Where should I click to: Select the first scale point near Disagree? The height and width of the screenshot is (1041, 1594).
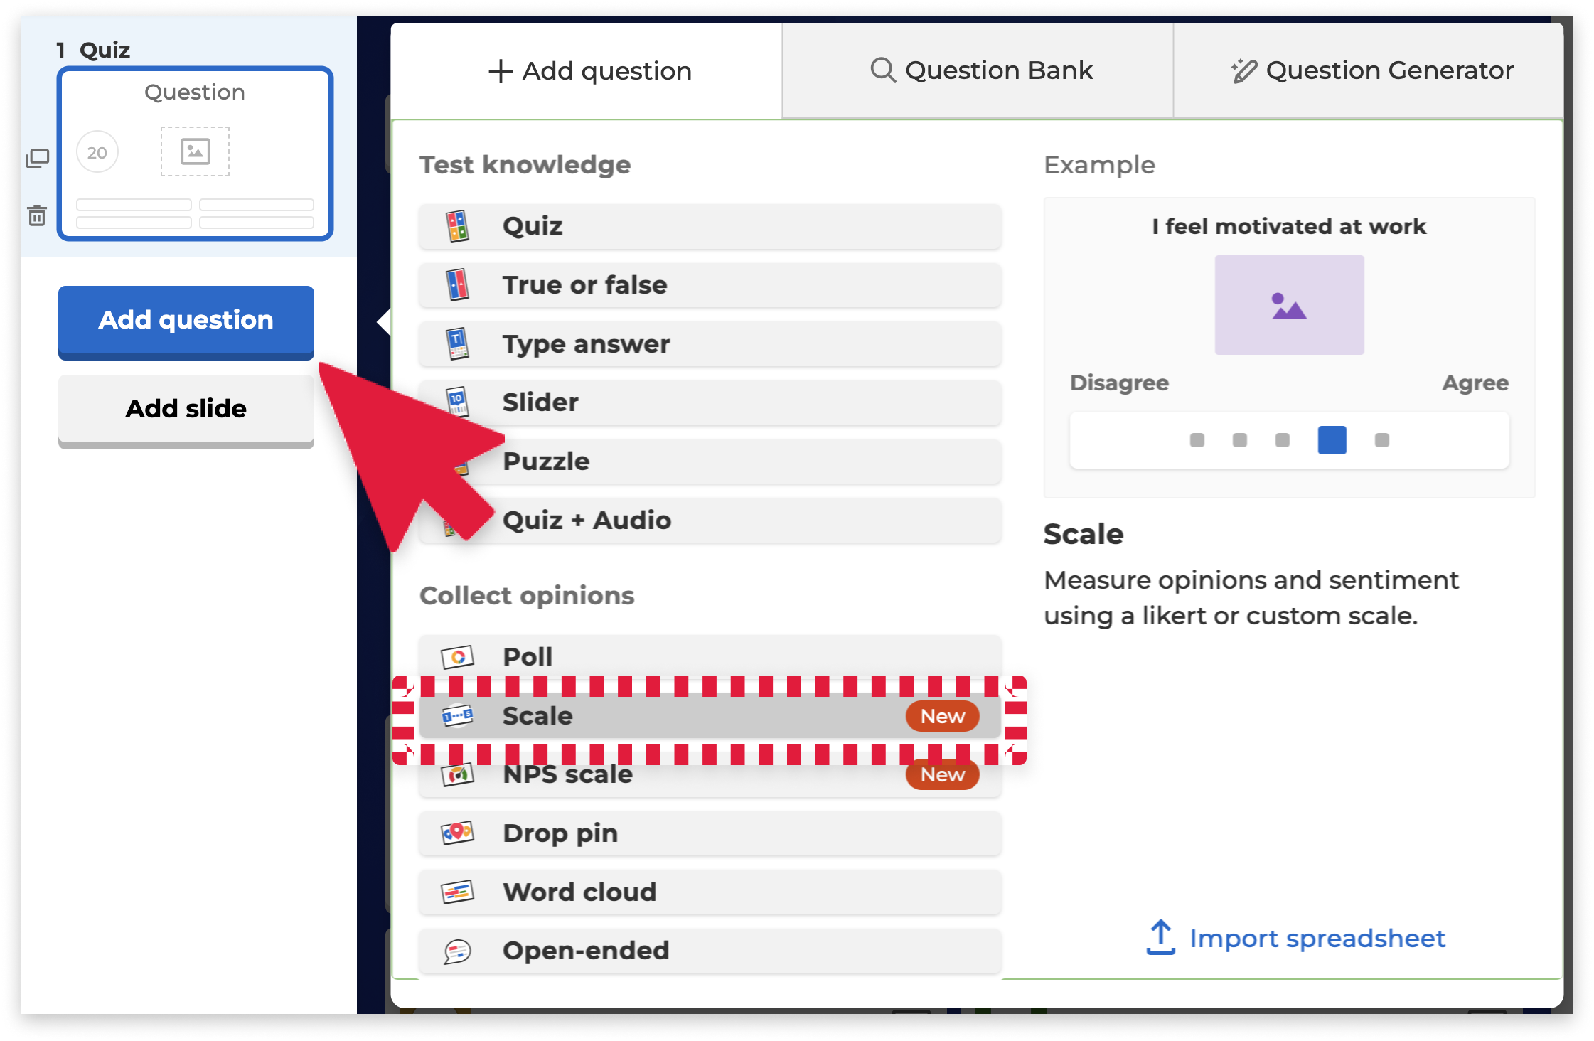[x=1197, y=440]
